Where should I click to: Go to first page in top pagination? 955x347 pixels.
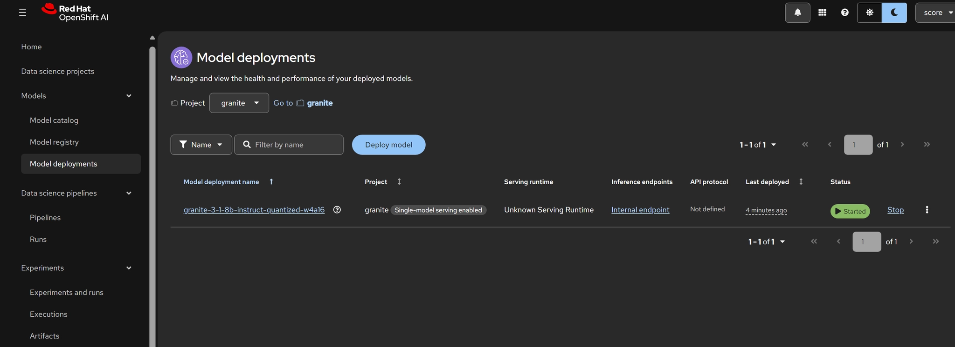[x=805, y=145]
